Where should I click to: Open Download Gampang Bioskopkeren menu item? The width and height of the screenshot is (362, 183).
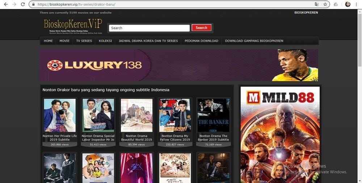pos(254,41)
